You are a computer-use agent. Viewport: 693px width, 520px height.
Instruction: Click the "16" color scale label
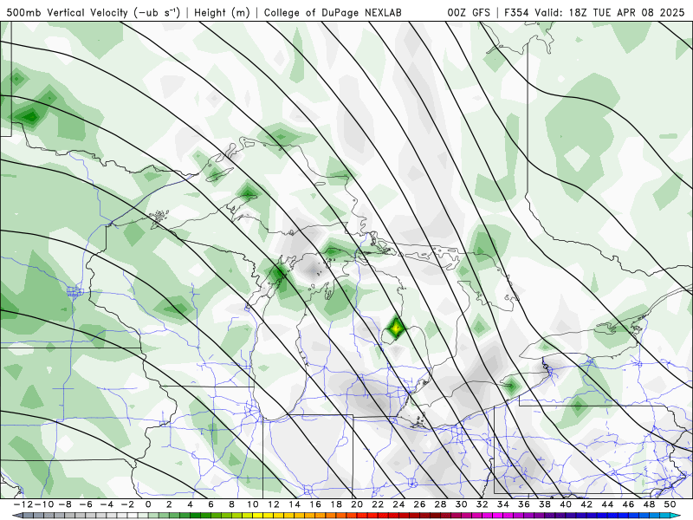pyautogui.click(x=315, y=504)
